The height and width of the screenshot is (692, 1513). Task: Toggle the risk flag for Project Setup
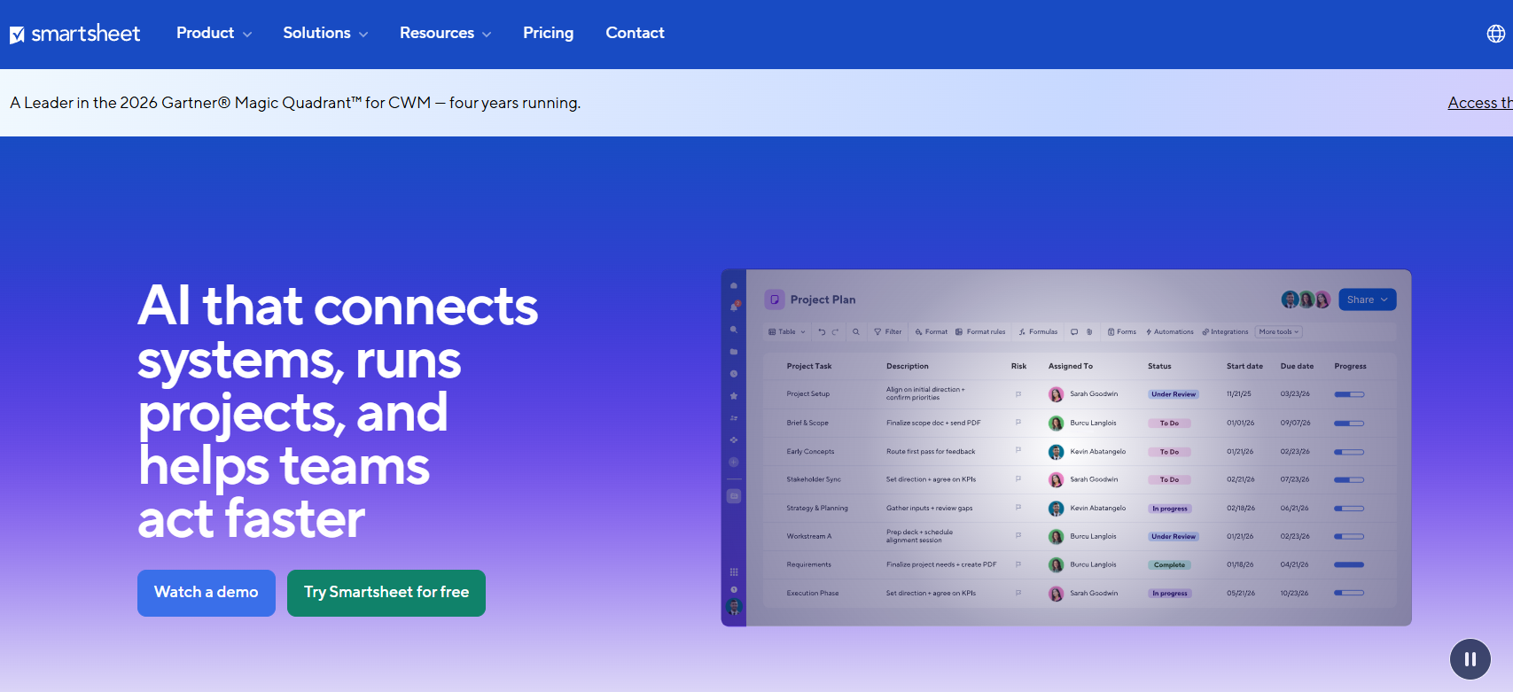click(1018, 394)
